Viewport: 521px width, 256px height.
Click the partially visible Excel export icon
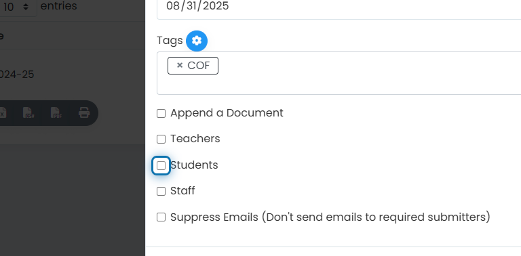(x=3, y=112)
